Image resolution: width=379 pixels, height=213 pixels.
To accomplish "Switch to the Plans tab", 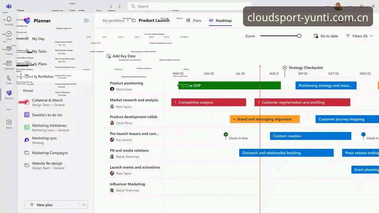I will pos(194,20).
